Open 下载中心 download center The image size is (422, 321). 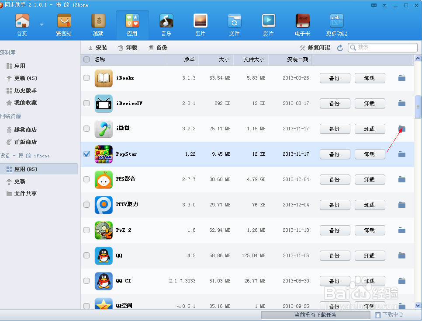click(389, 314)
